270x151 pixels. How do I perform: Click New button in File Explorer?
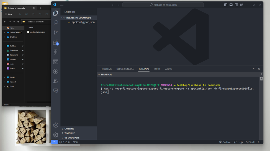click(9, 14)
